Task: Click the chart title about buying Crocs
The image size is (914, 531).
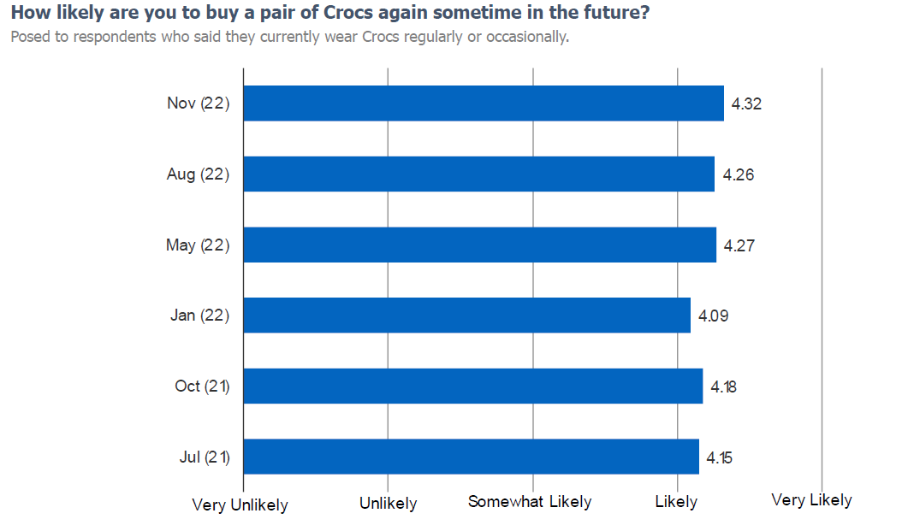Action: [x=329, y=14]
